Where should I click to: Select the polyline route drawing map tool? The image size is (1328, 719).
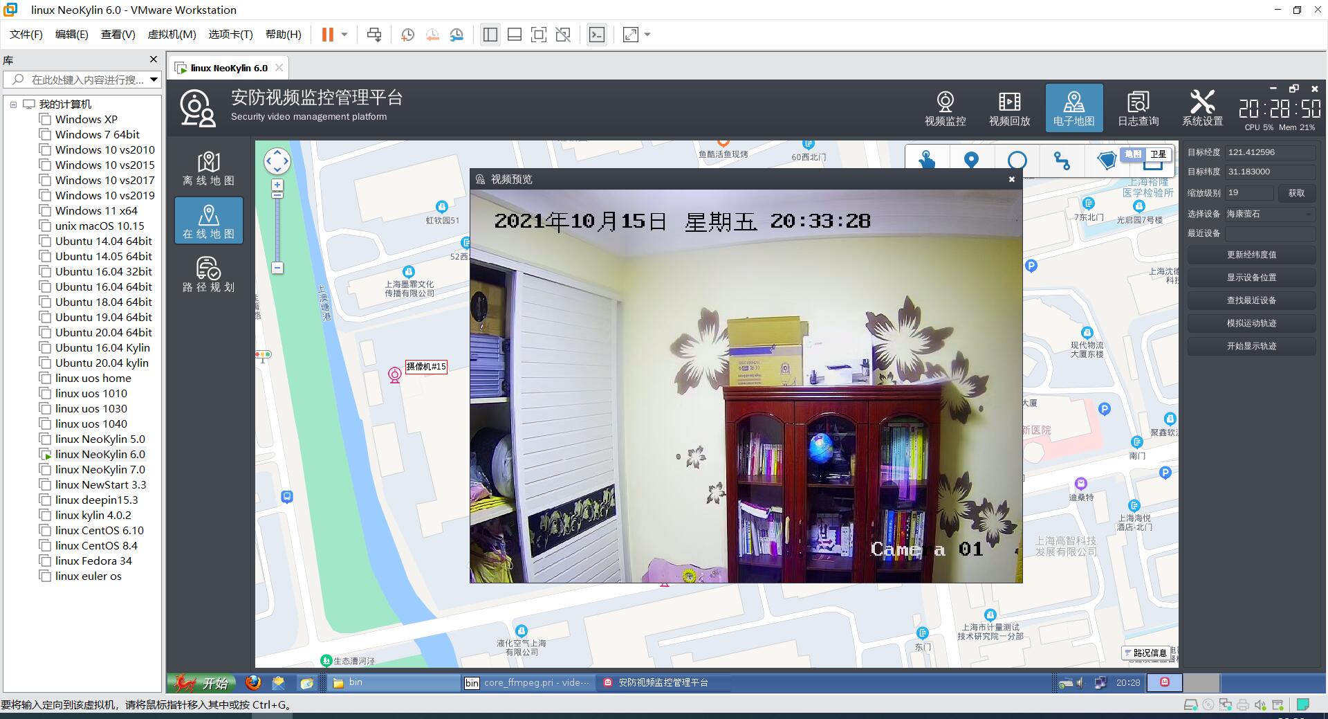click(x=1062, y=161)
